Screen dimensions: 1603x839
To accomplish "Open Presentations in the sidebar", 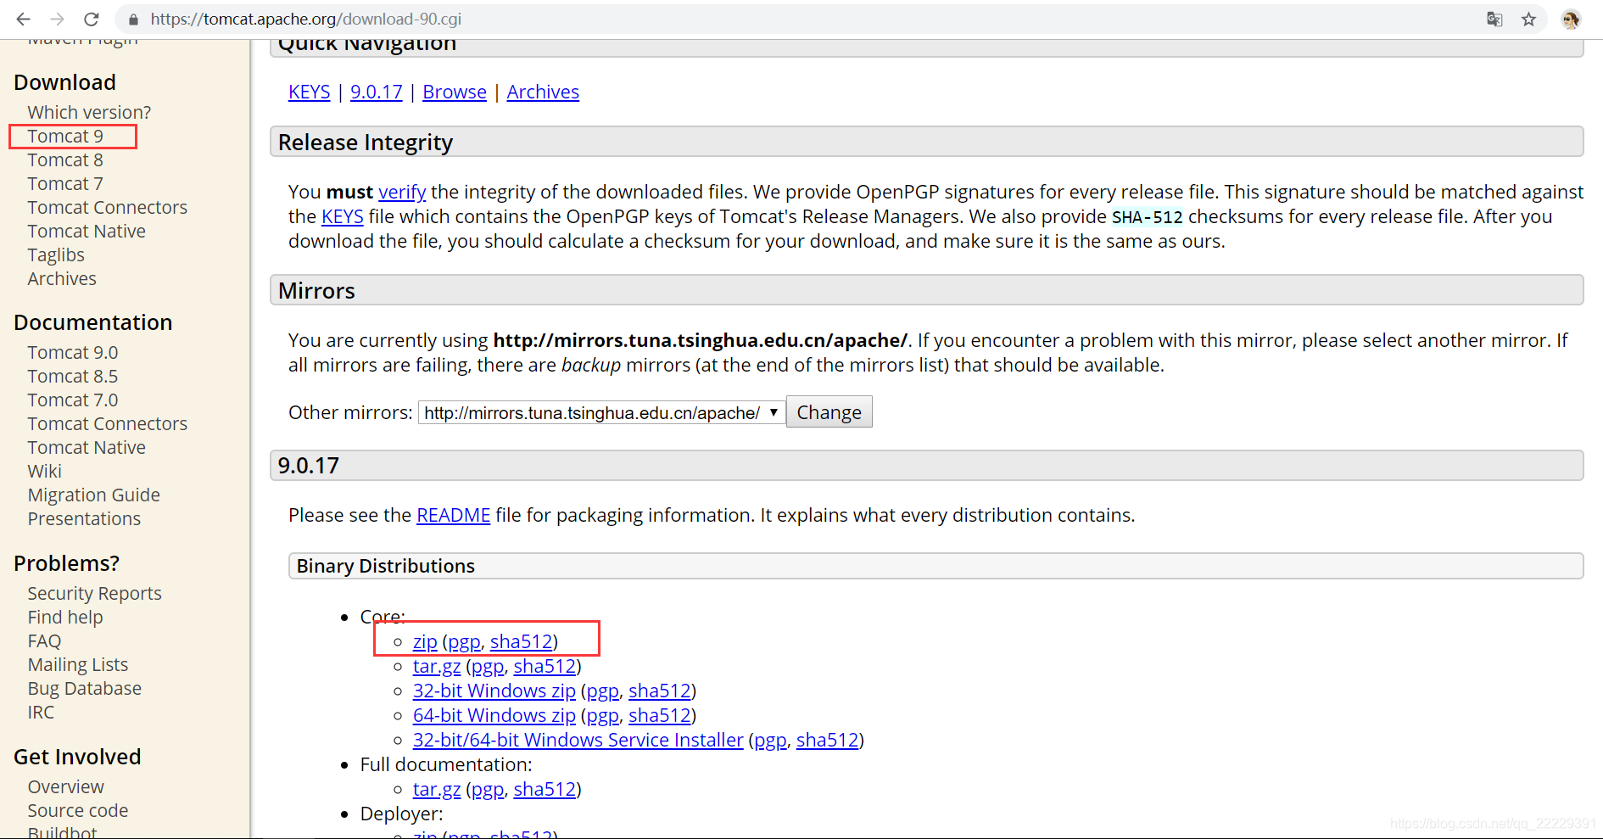I will pos(84,518).
